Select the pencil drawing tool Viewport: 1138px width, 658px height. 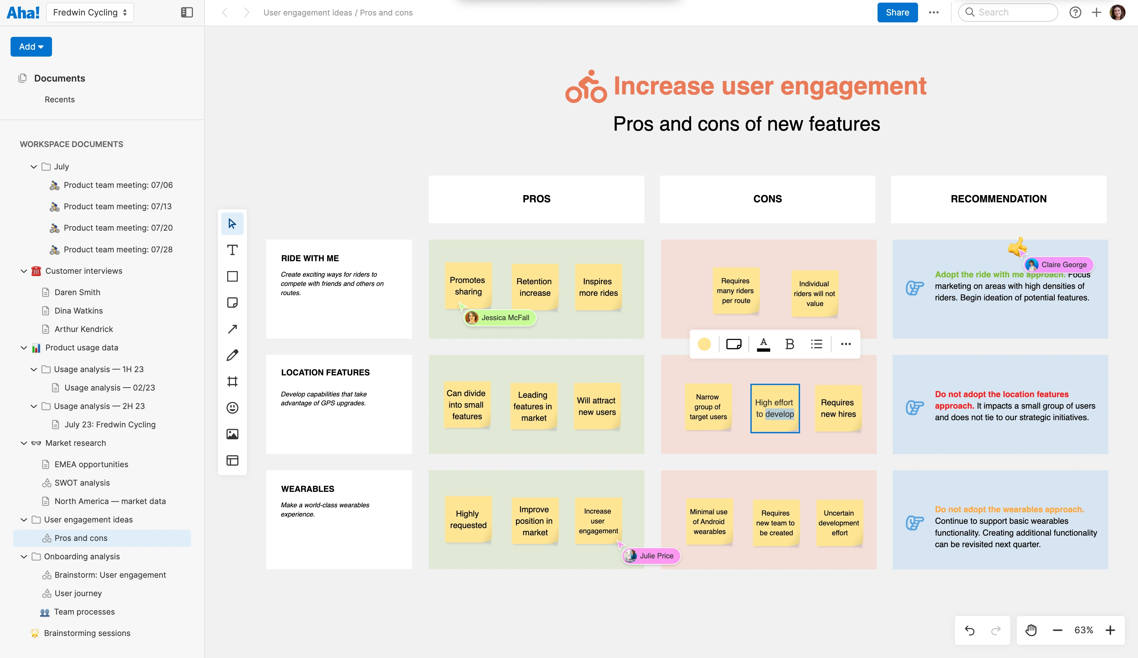coord(232,355)
